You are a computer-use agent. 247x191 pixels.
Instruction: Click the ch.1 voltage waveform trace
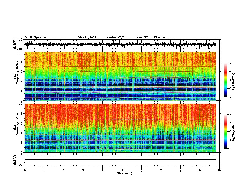pos(120,44)
